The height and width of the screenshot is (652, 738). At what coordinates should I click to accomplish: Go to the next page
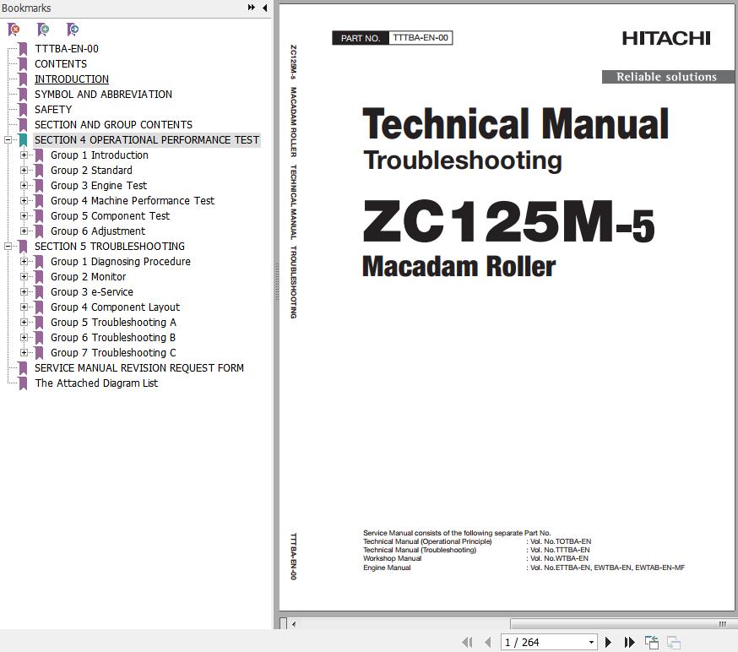tap(608, 642)
